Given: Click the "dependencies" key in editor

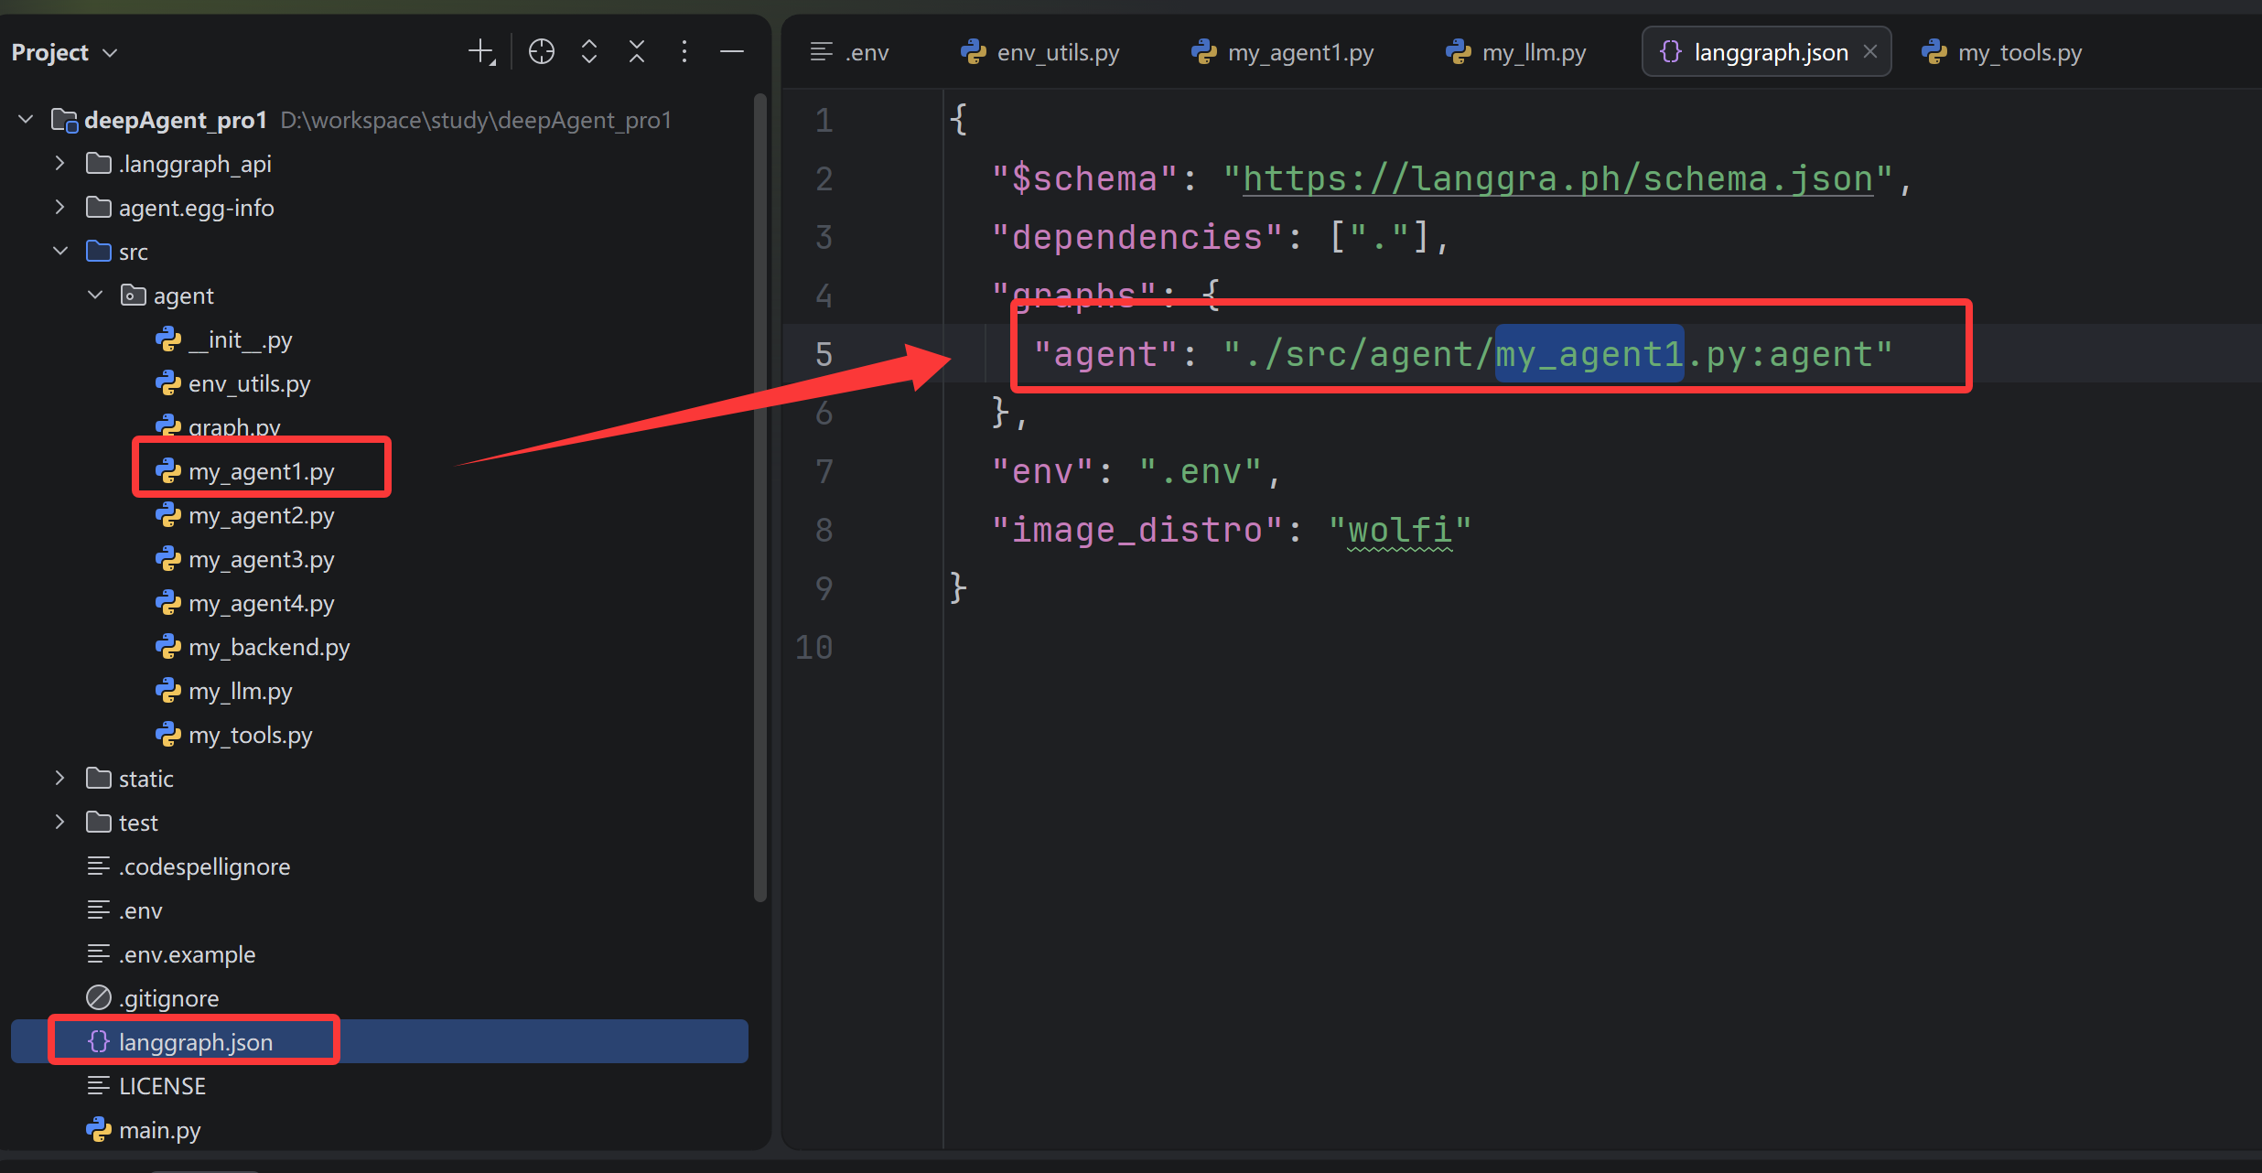Looking at the screenshot, I should pyautogui.click(x=1138, y=237).
